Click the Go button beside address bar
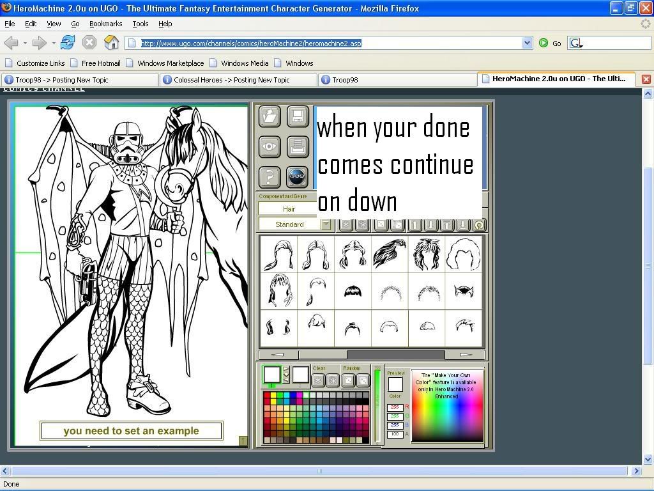Screen dimensions: 654x491 (550, 43)
